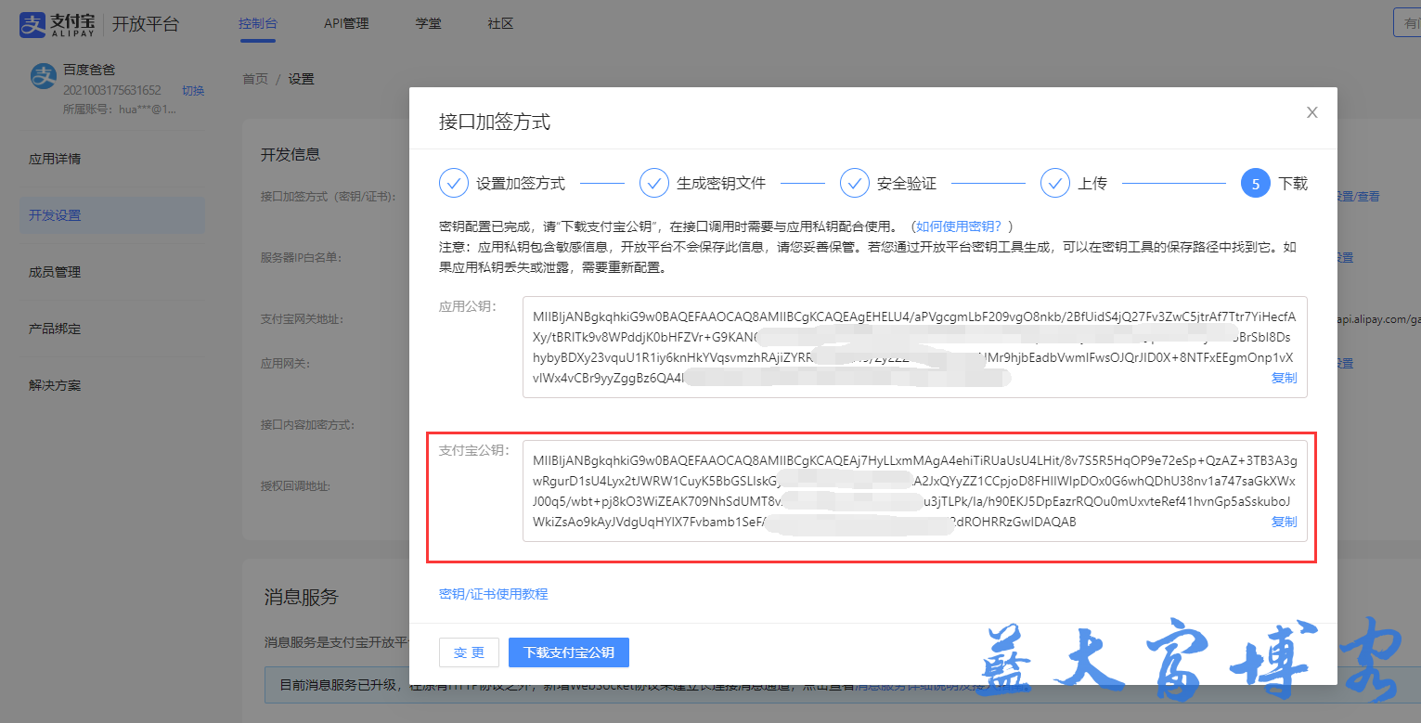
Task: Click inside the 应用公钥 text box
Action: click(x=914, y=347)
